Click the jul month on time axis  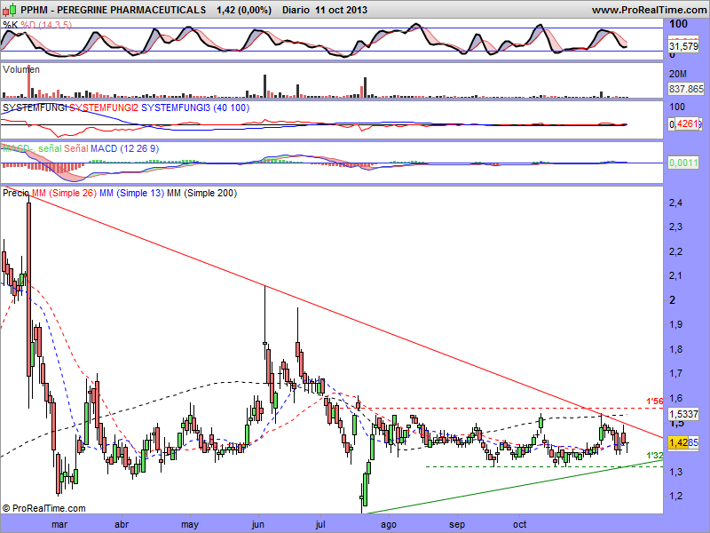point(320,525)
